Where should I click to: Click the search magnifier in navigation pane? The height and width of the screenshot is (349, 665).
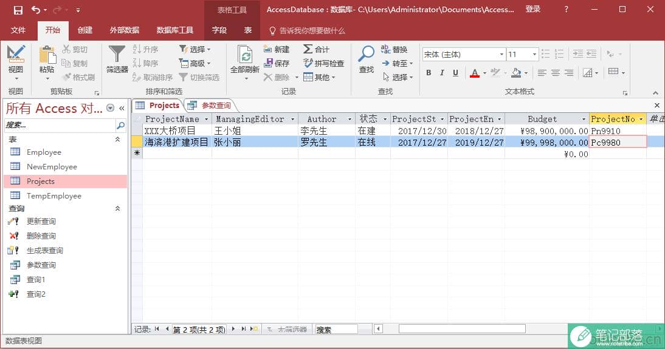pos(120,125)
